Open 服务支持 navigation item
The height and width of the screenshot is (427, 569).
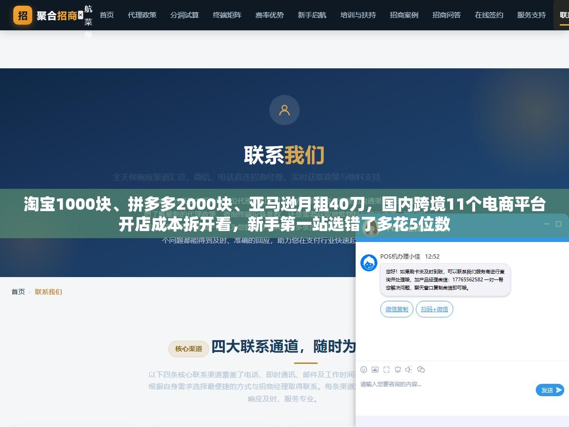pyautogui.click(x=532, y=15)
